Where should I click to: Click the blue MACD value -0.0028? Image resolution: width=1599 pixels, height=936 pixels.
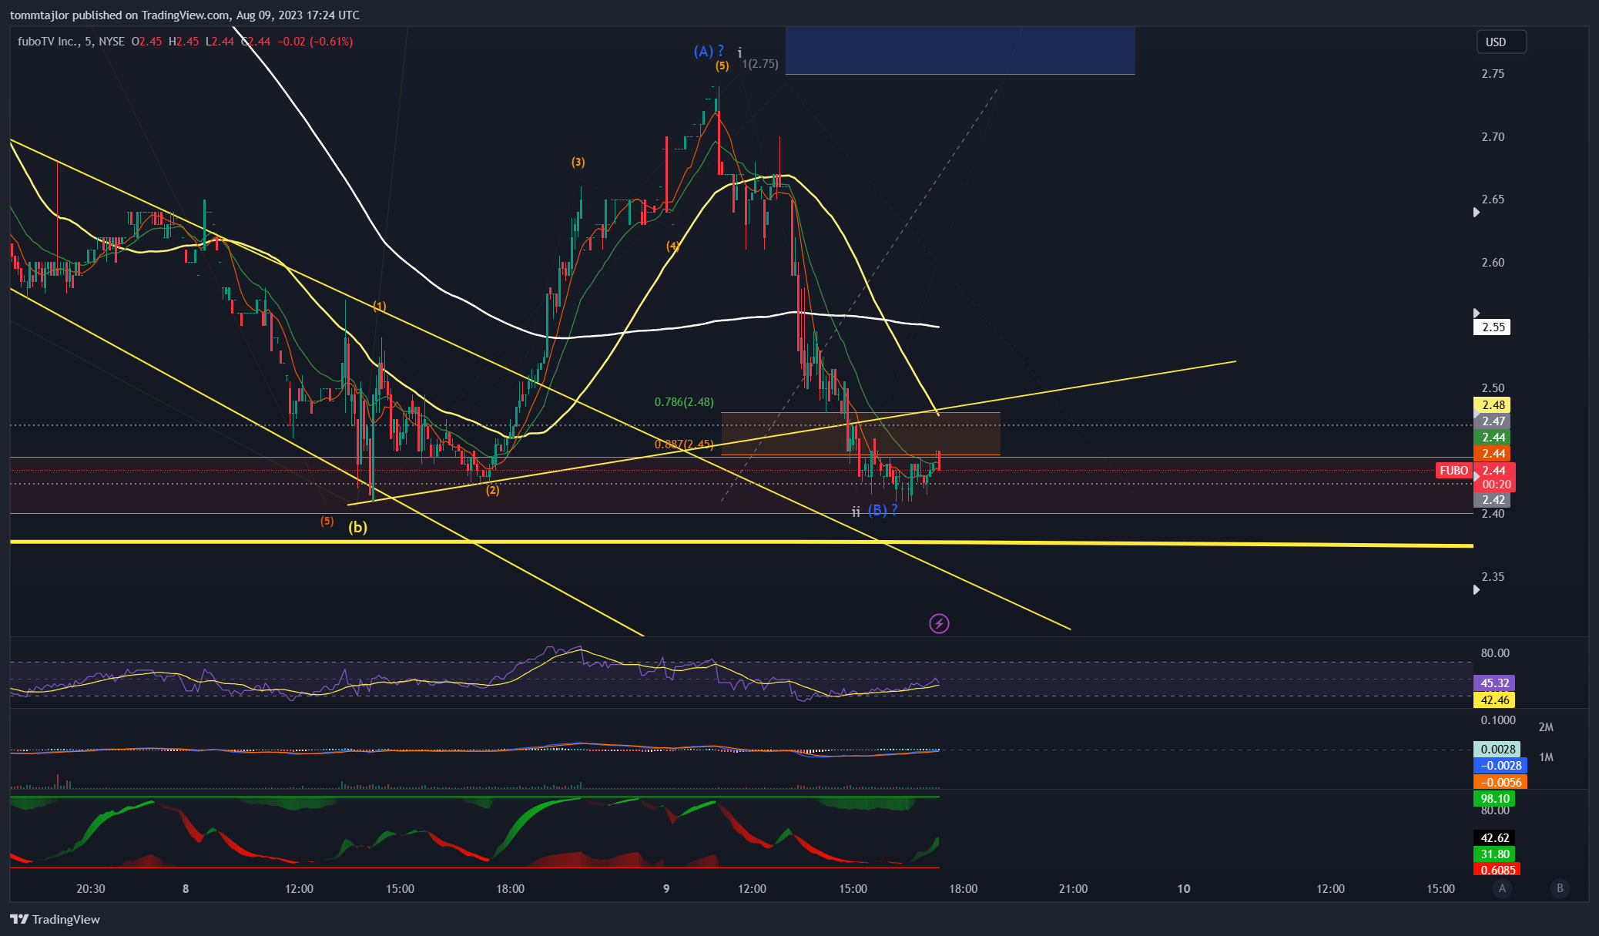click(1500, 766)
